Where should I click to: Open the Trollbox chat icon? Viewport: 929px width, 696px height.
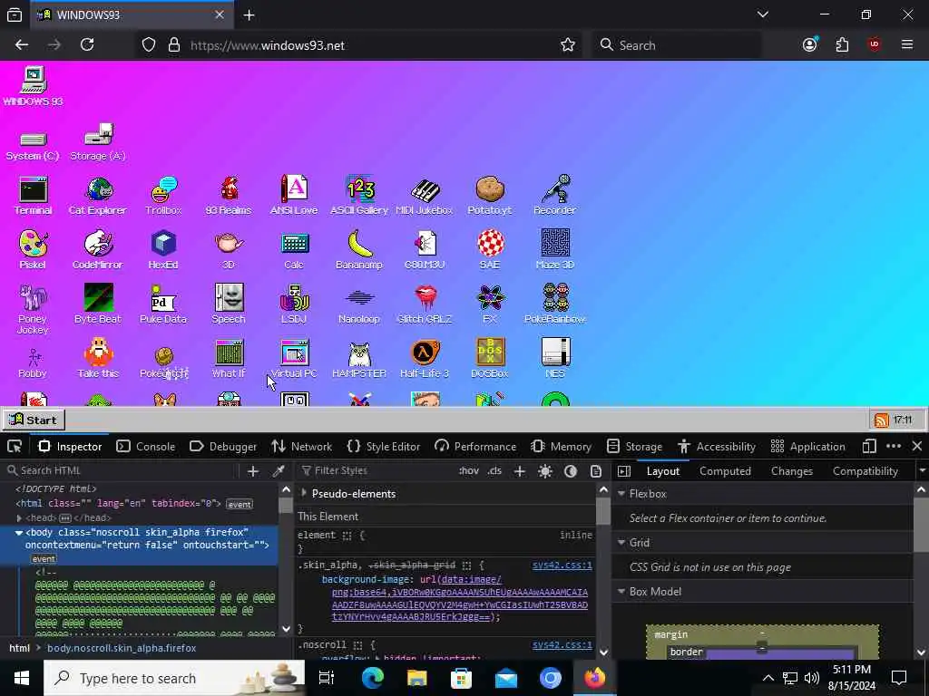coord(163,196)
